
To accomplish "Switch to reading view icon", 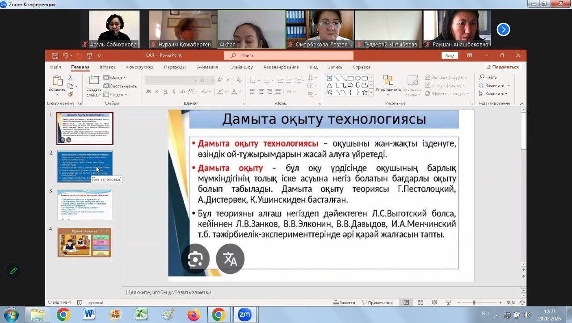I will 435,302.
